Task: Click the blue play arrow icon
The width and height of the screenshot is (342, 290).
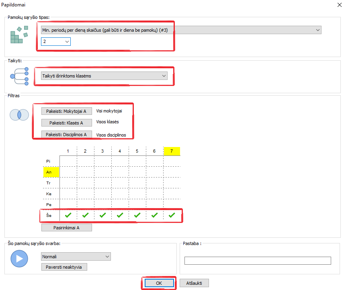Action: [x=19, y=259]
